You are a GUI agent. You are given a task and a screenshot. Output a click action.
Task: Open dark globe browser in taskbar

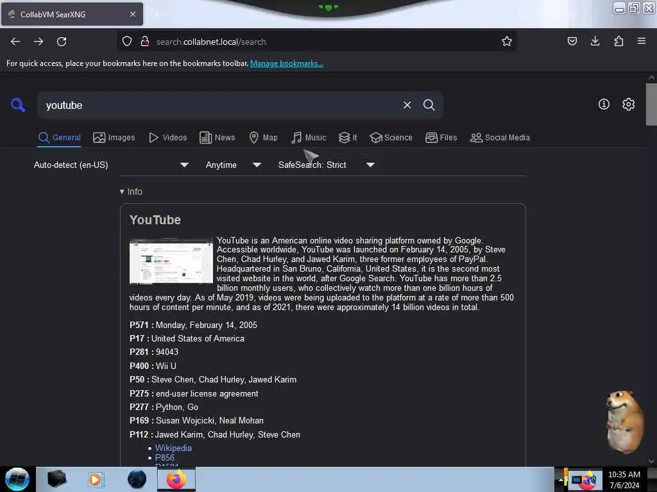click(137, 479)
